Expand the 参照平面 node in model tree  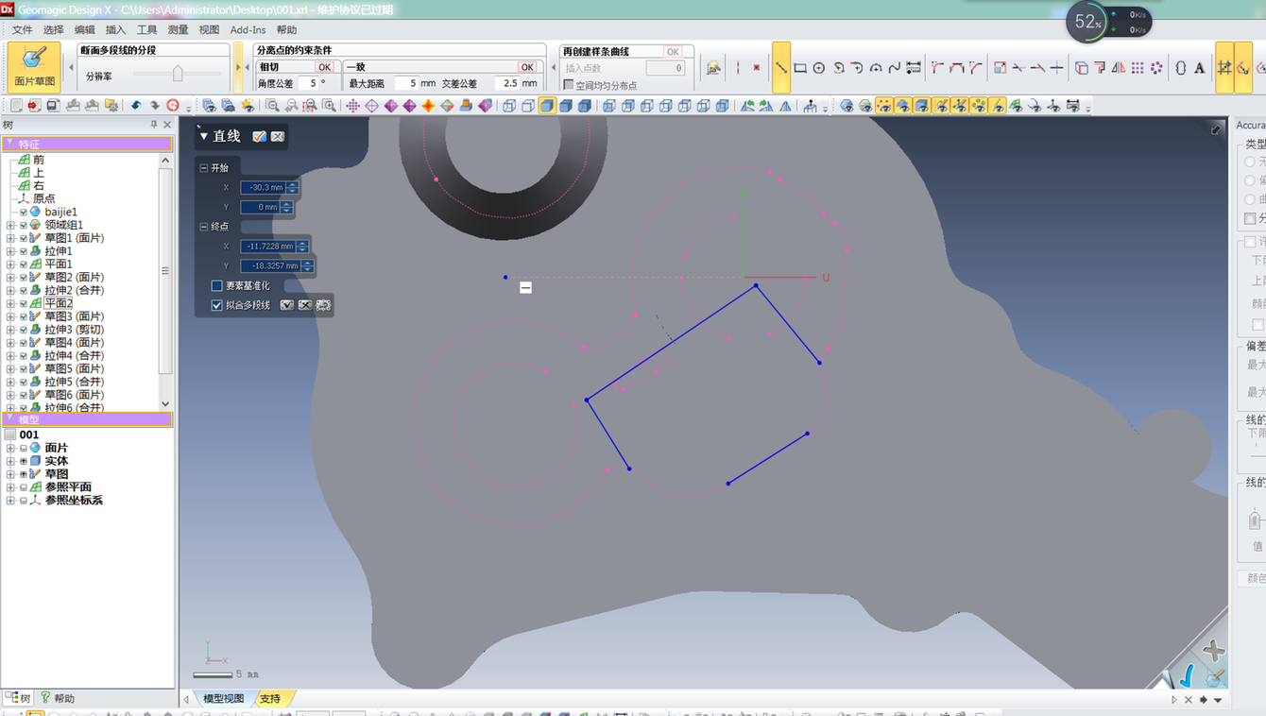[x=10, y=487]
